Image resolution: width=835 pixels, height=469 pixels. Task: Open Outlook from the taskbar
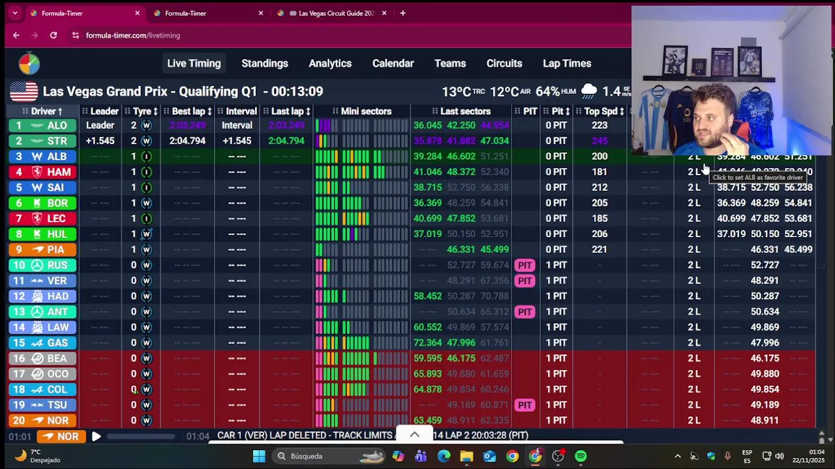pyautogui.click(x=489, y=456)
